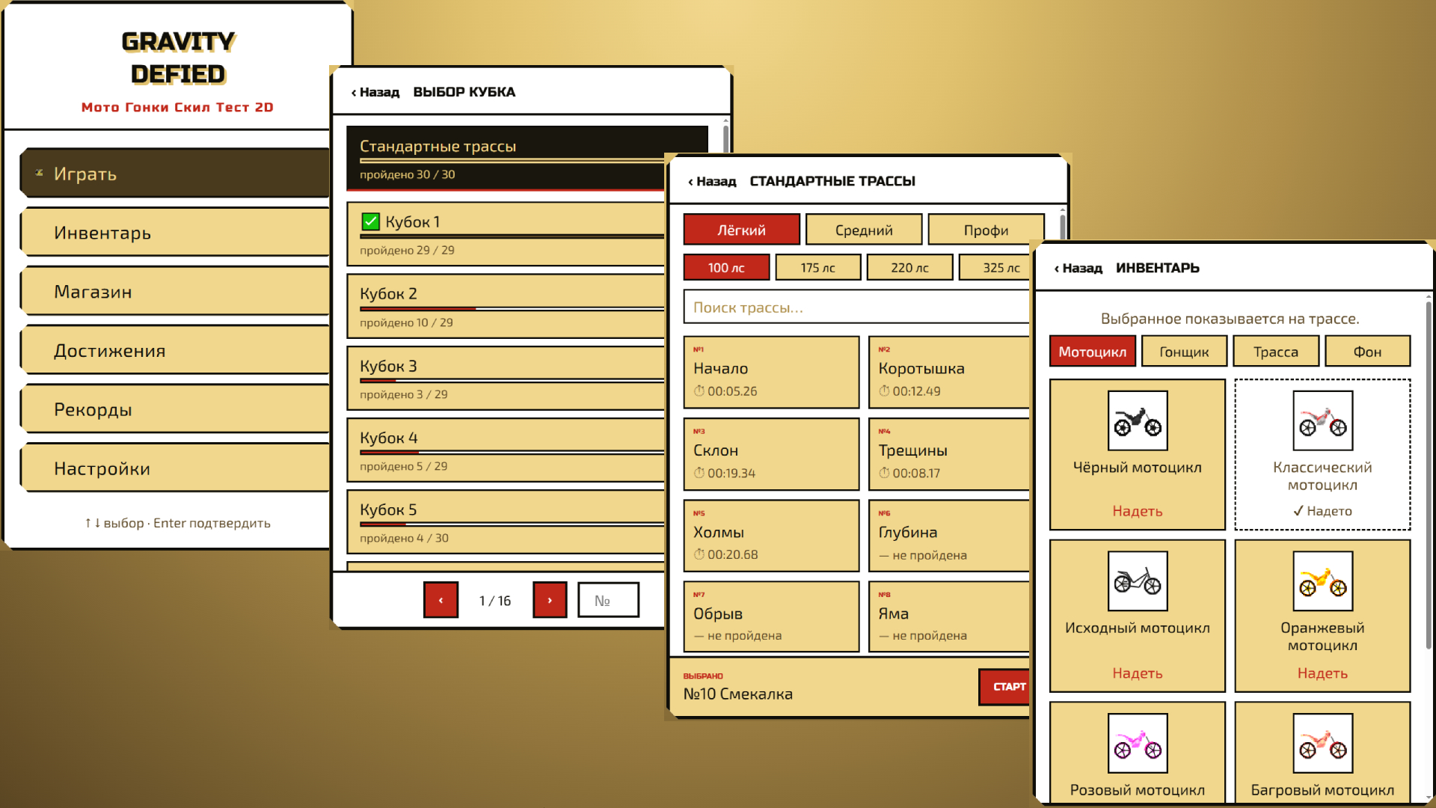This screenshot has width=1436, height=808.
Task: Open the Мотоцикл inventory tab
Action: 1093,352
